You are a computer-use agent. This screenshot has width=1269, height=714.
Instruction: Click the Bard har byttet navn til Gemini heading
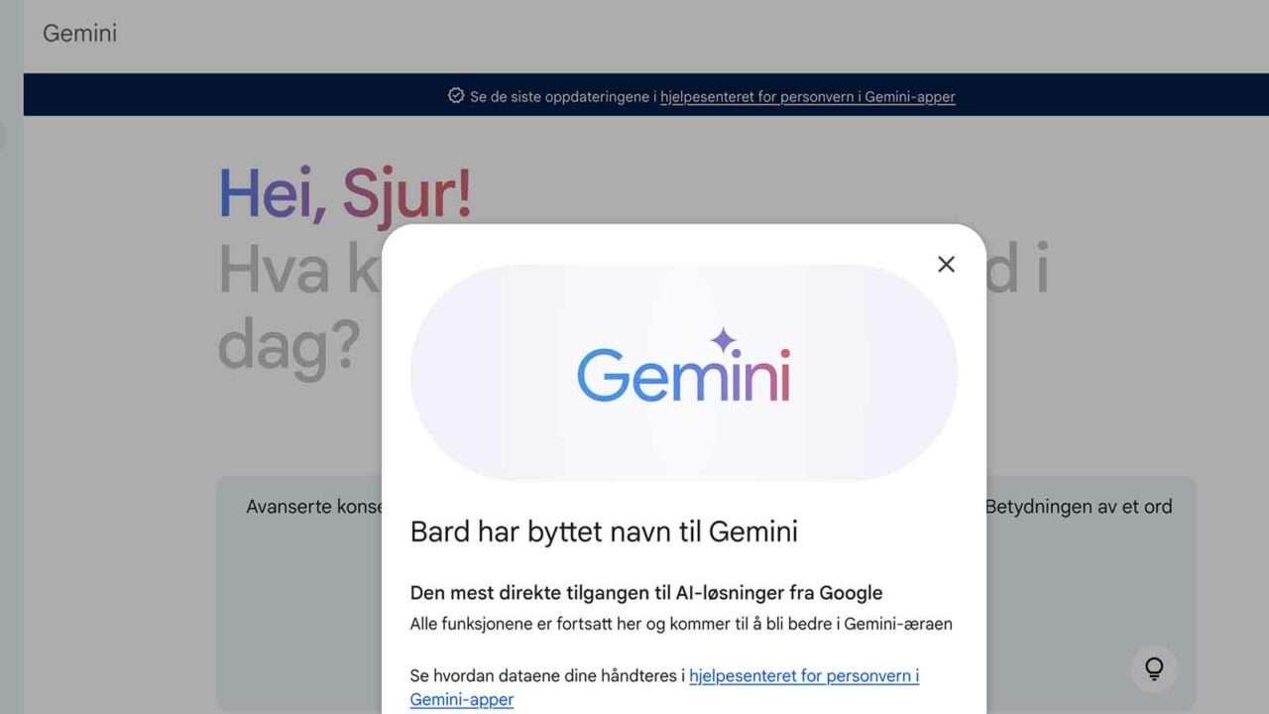pos(604,532)
